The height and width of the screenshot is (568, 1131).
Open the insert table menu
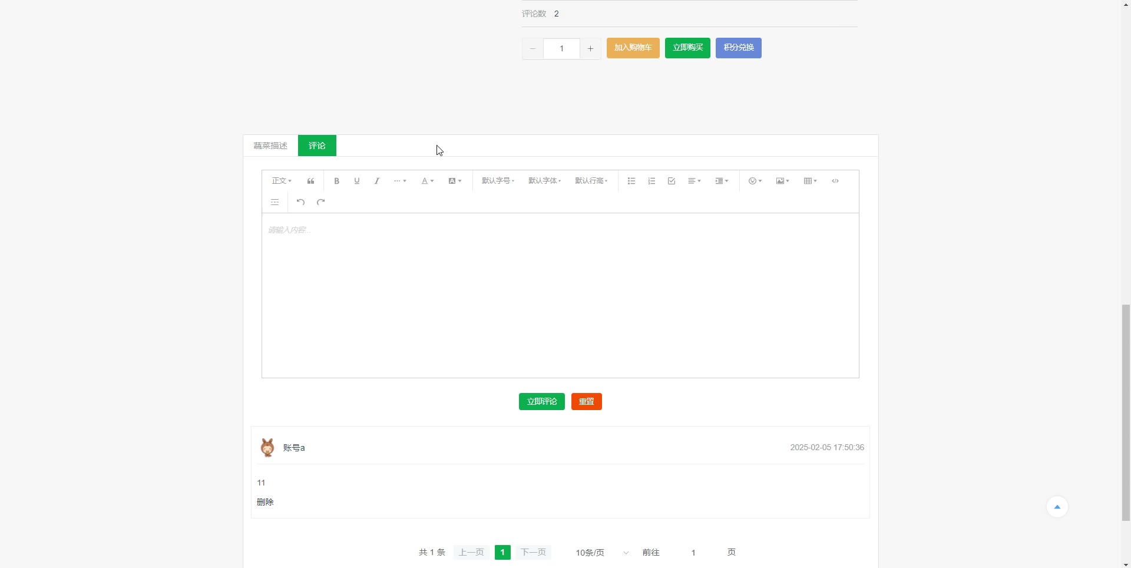(810, 181)
